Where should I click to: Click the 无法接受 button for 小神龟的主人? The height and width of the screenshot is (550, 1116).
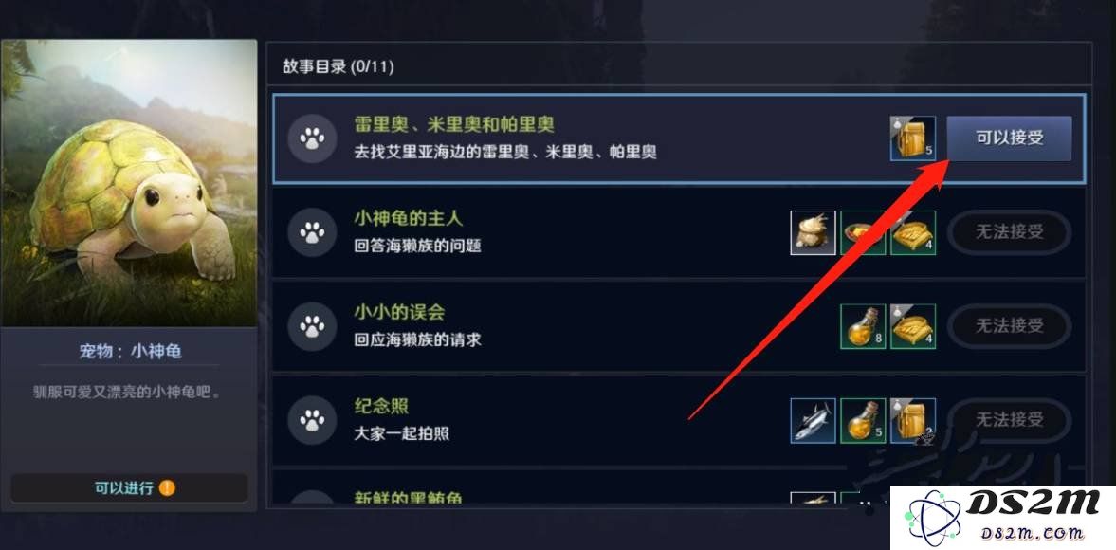coord(1009,232)
